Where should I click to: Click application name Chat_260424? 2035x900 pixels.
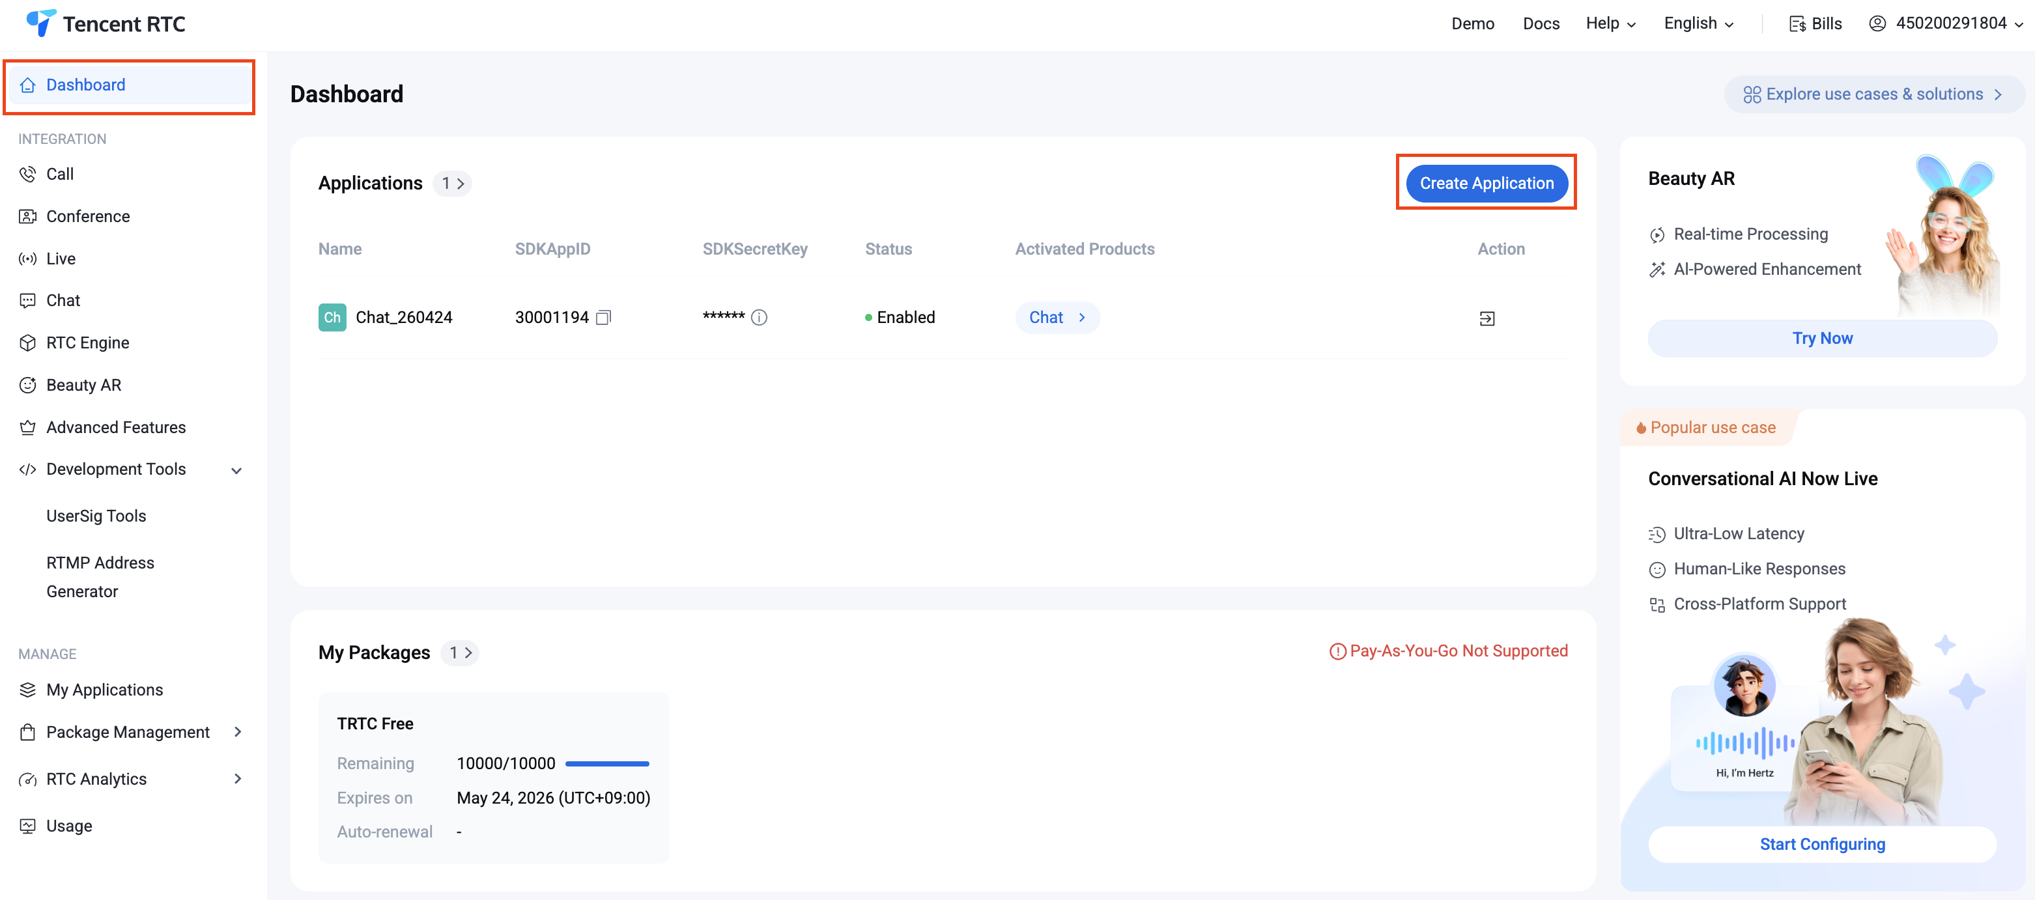tap(404, 317)
